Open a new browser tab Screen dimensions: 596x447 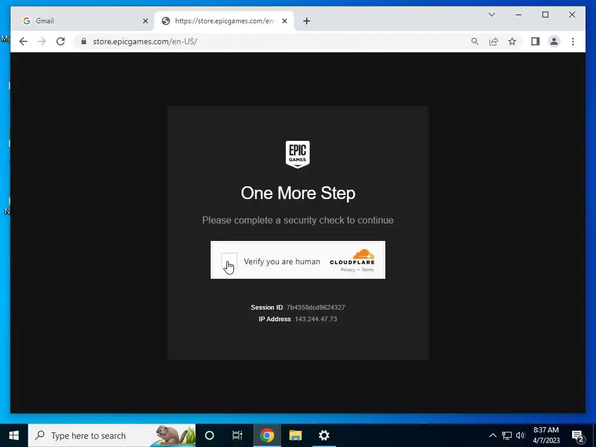point(307,21)
